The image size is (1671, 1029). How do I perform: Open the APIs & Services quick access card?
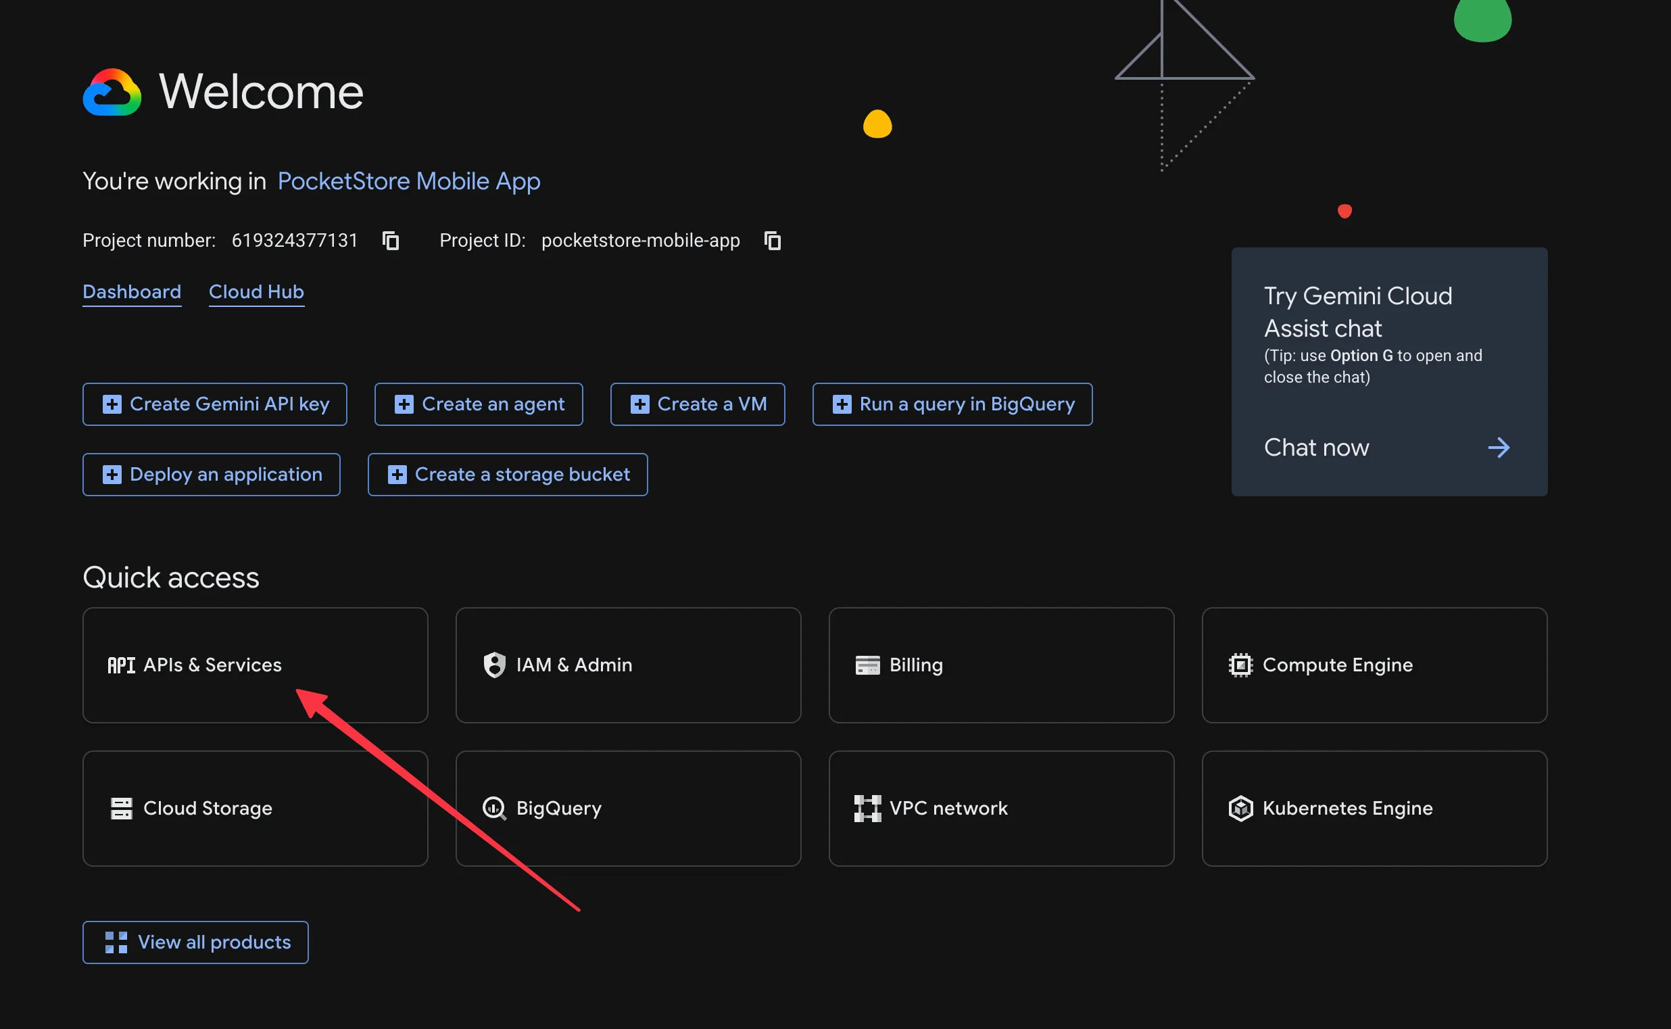coord(255,665)
